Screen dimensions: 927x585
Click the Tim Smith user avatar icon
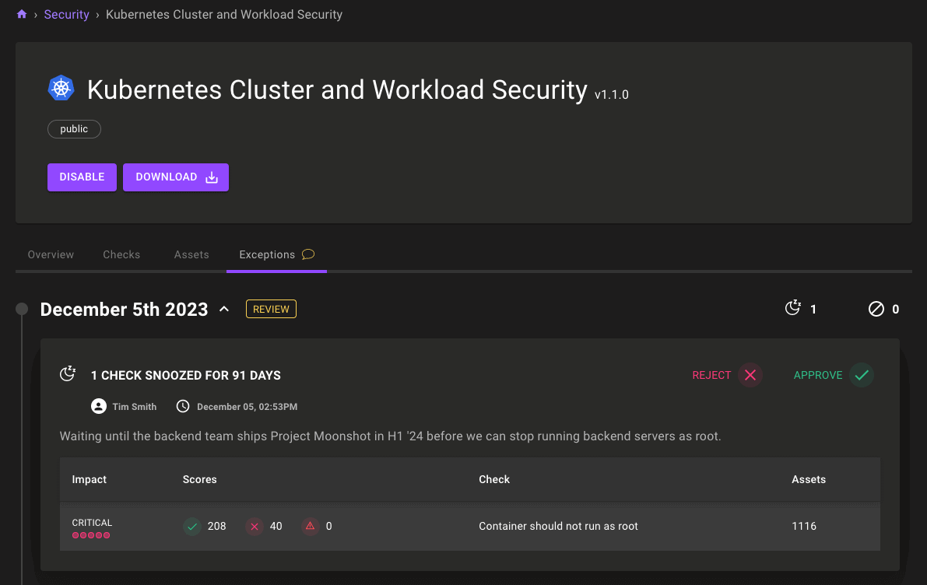99,406
